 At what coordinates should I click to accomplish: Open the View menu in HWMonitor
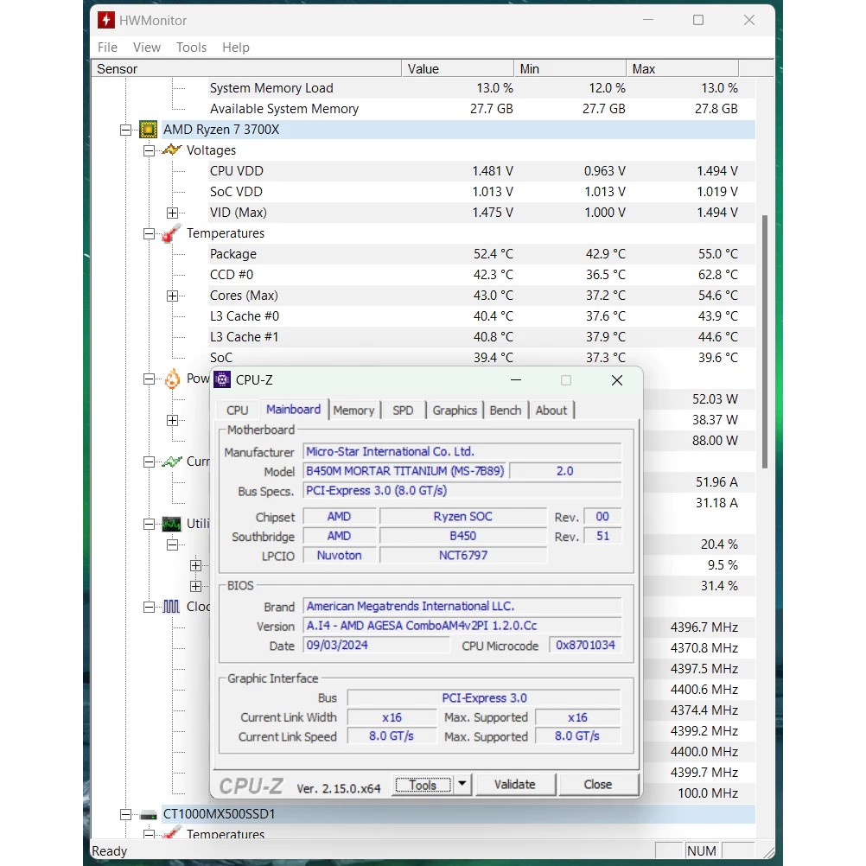146,48
